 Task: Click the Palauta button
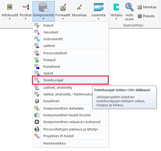click(146, 16)
